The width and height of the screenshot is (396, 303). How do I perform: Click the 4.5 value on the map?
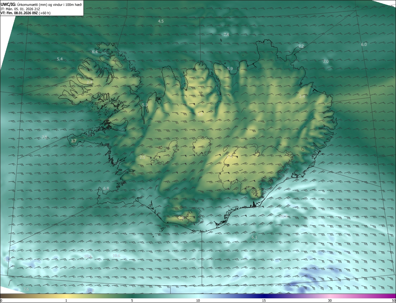click(x=161, y=21)
